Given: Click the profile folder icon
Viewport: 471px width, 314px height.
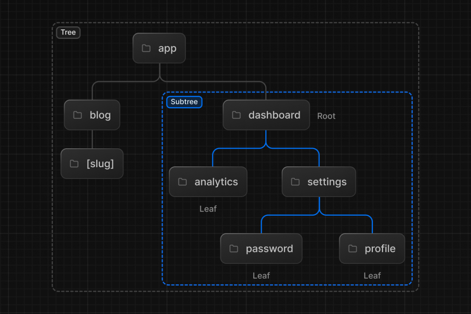Looking at the screenshot, I should (x=353, y=248).
